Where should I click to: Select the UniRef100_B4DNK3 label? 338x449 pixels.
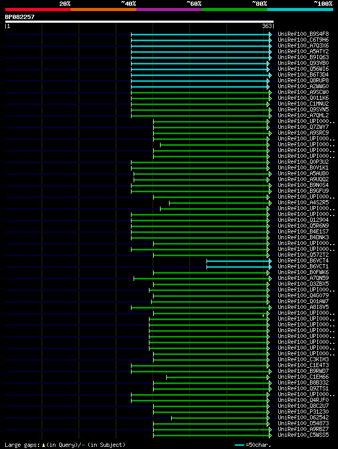pos(303,237)
